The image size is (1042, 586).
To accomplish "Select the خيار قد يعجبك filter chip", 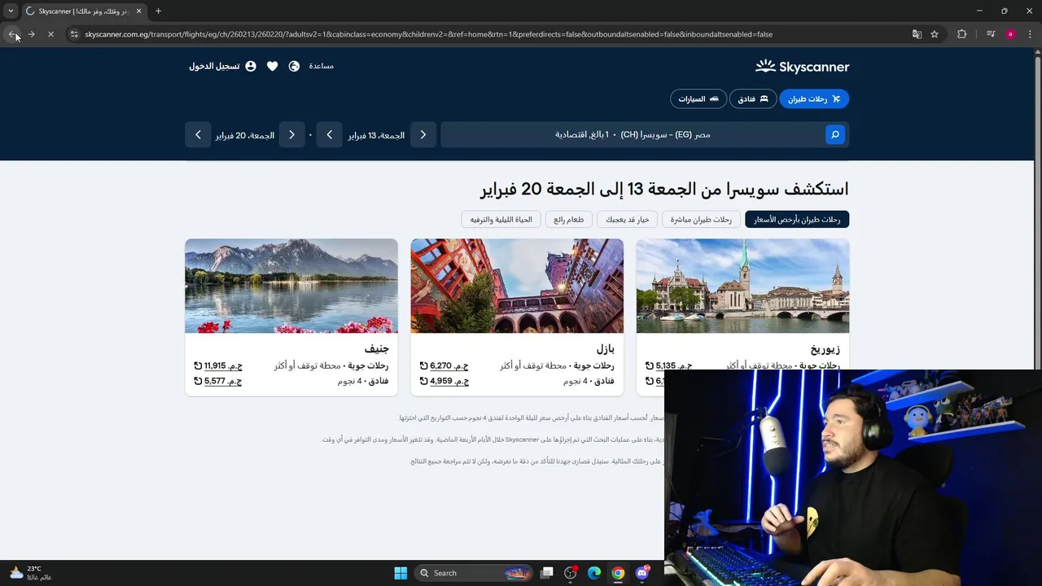I will point(628,219).
